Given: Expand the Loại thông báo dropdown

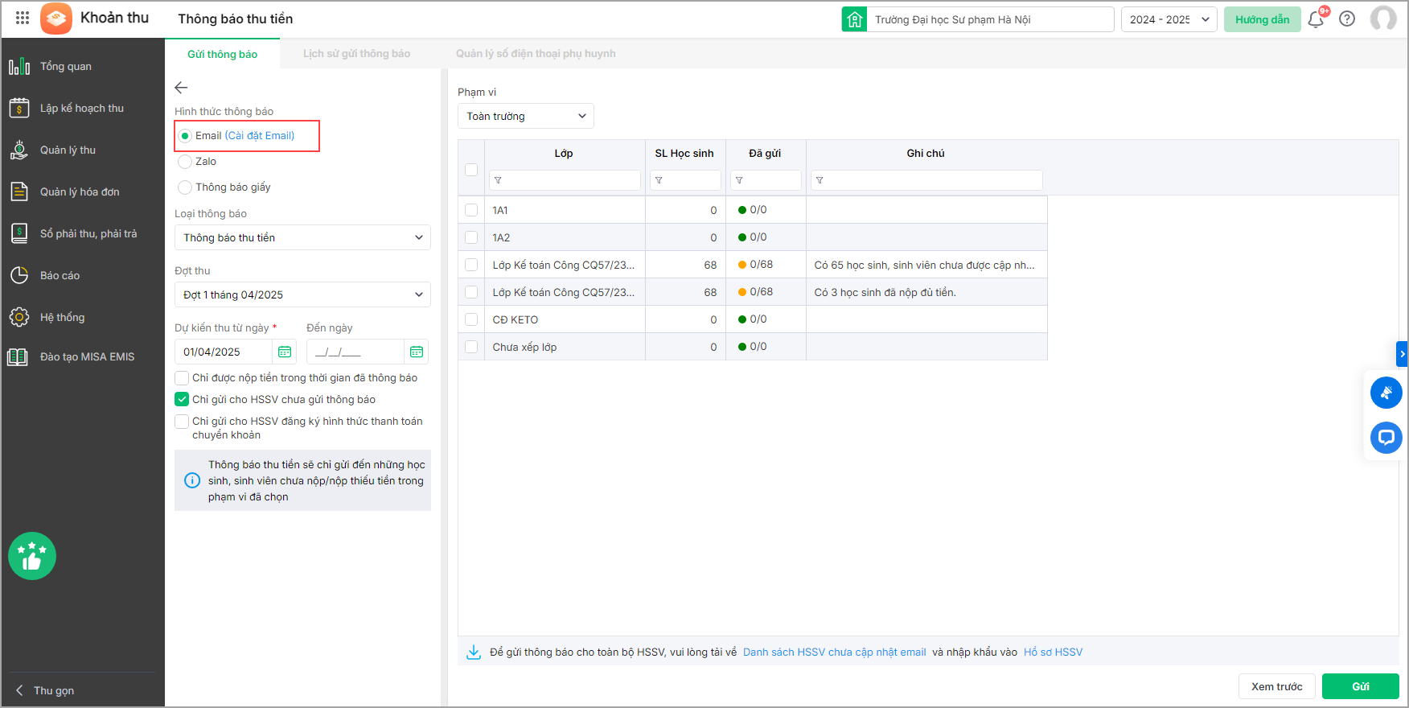Looking at the screenshot, I should [x=302, y=237].
